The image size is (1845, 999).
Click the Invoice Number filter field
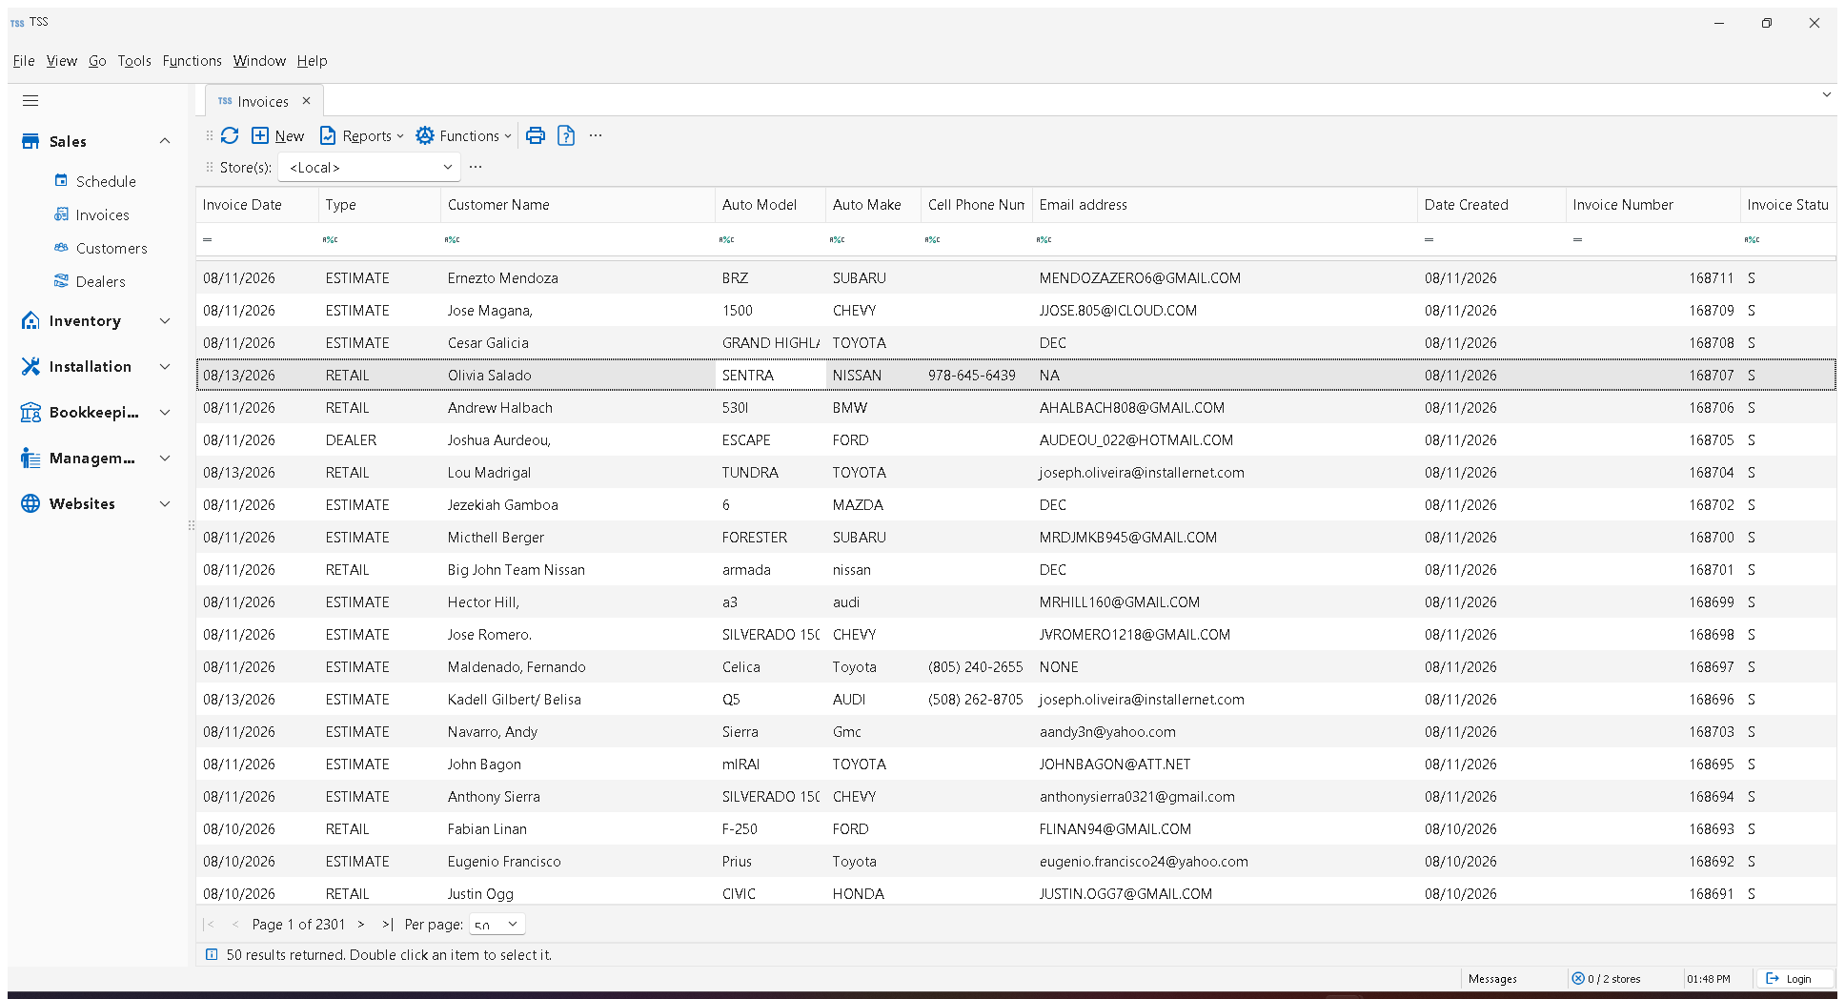pos(1652,239)
